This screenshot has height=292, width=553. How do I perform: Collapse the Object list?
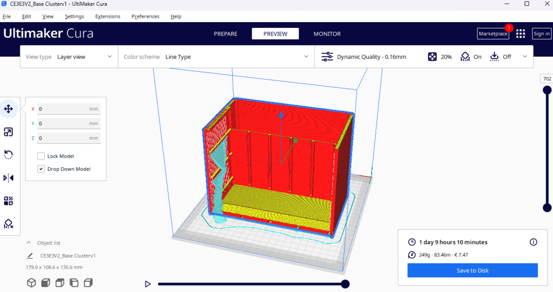tap(29, 243)
